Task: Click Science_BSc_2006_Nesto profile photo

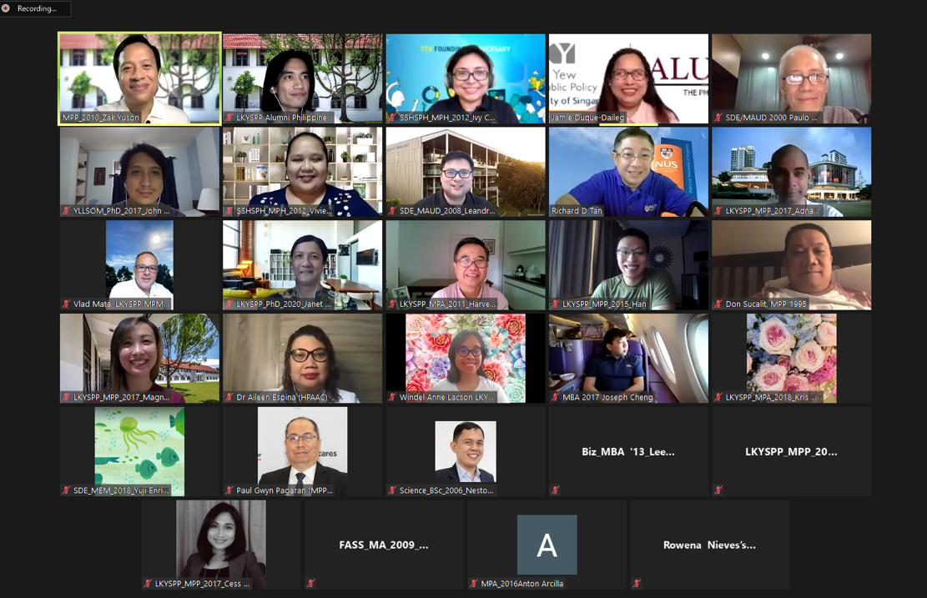Action: tap(466, 450)
